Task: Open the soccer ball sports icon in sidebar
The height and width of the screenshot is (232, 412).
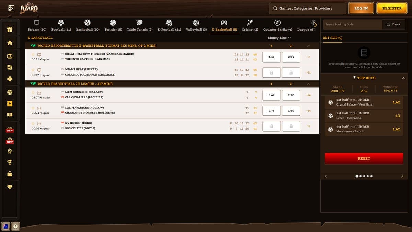Action: (10, 92)
